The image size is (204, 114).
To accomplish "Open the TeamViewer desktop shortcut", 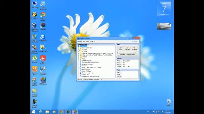I will point(43,38).
